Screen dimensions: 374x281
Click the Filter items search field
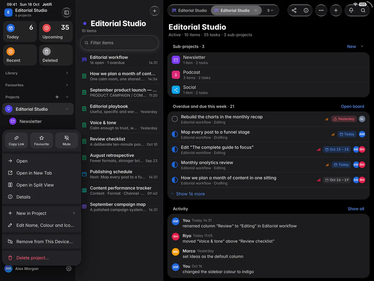point(119,43)
